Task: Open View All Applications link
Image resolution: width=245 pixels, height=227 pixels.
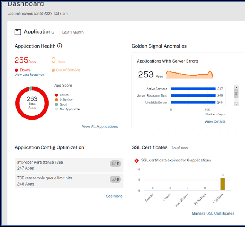Action: pyautogui.click(x=100, y=126)
